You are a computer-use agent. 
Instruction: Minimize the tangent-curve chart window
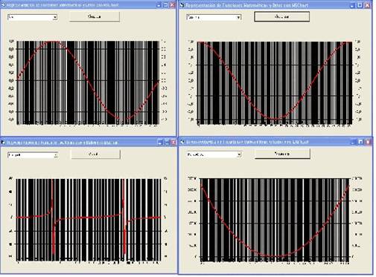(160, 143)
